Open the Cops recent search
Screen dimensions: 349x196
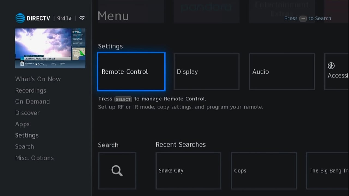[x=264, y=171]
